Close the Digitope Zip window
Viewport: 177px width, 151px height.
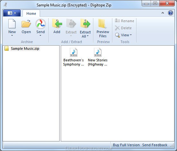click(x=167, y=4)
